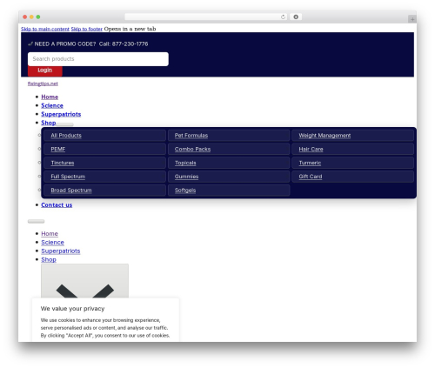
Task: Open Superpatriots in the second navigation list
Action: tap(61, 251)
